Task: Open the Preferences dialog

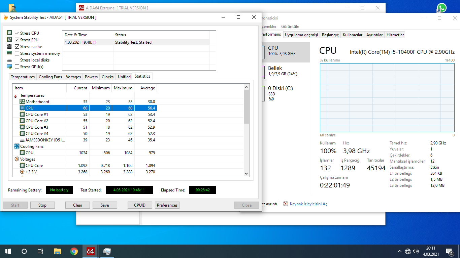Action: (x=167, y=205)
